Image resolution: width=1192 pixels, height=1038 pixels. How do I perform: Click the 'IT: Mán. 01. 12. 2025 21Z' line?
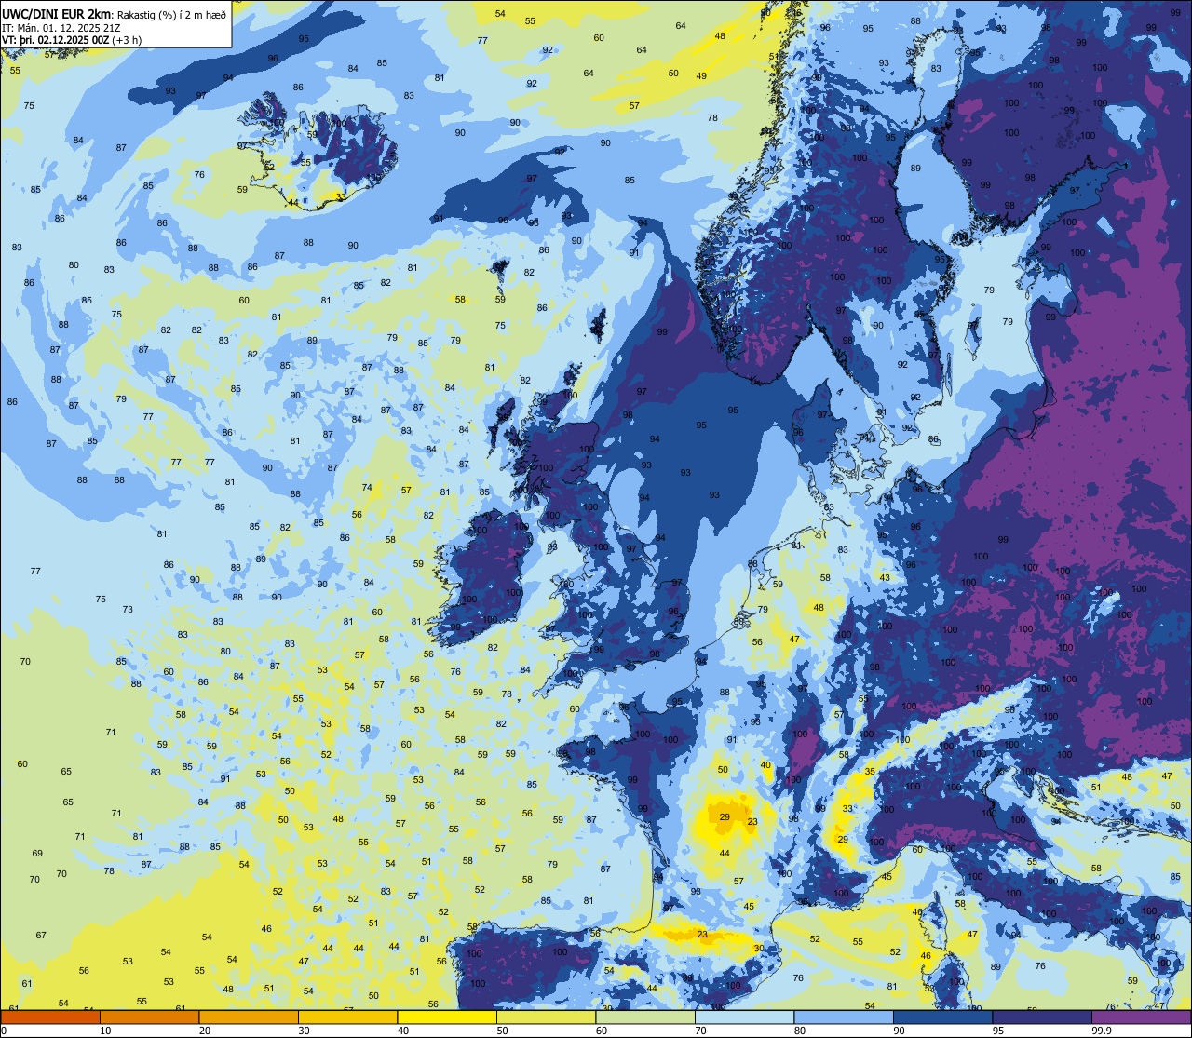pyautogui.click(x=61, y=26)
